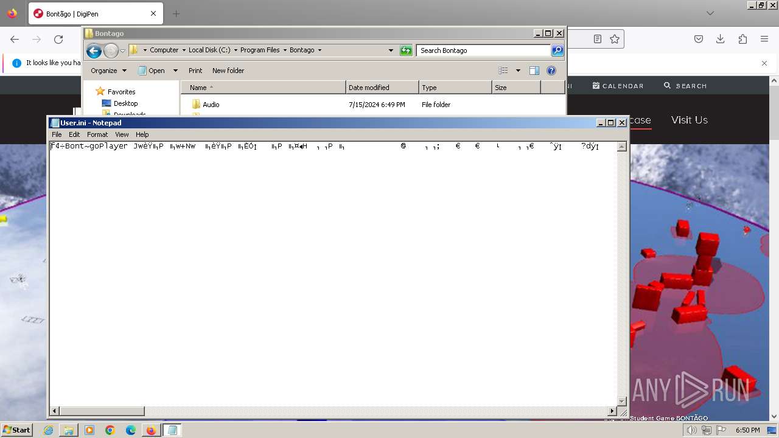Go back in Explorer Bontago window

point(94,50)
